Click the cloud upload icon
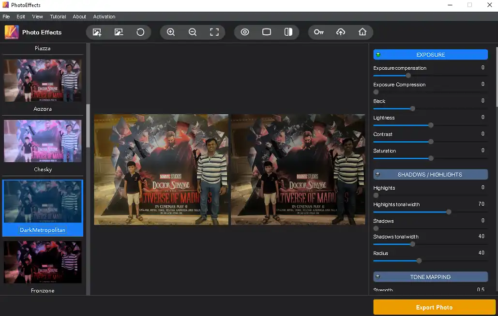 [x=341, y=32]
